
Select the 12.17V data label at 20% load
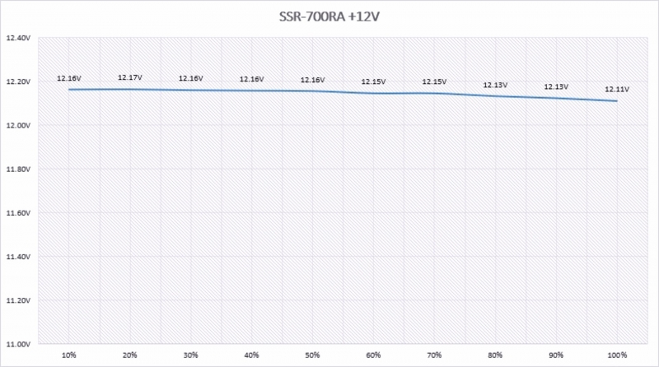click(130, 77)
